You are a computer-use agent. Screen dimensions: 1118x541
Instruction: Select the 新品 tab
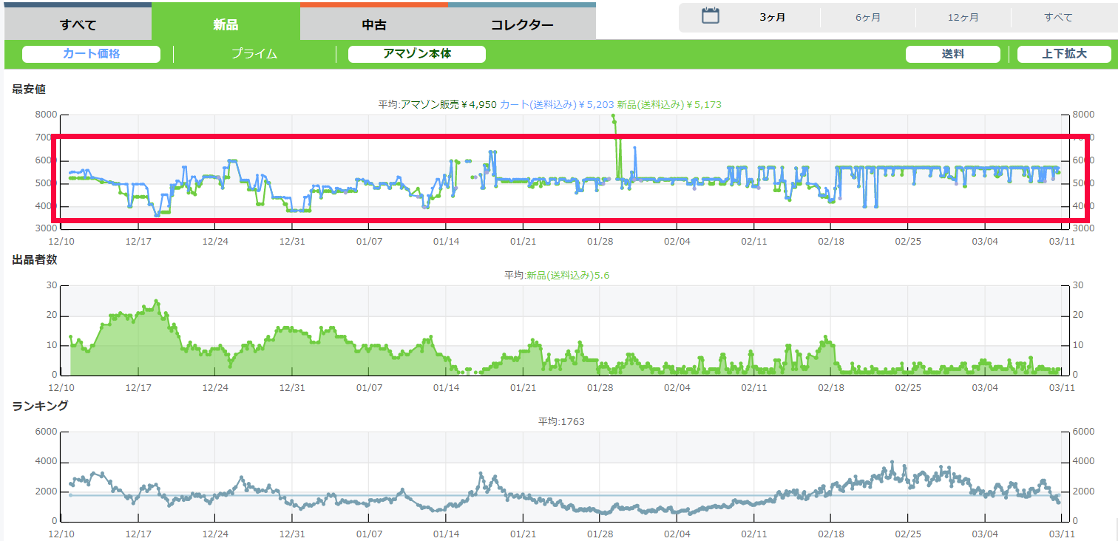226,25
